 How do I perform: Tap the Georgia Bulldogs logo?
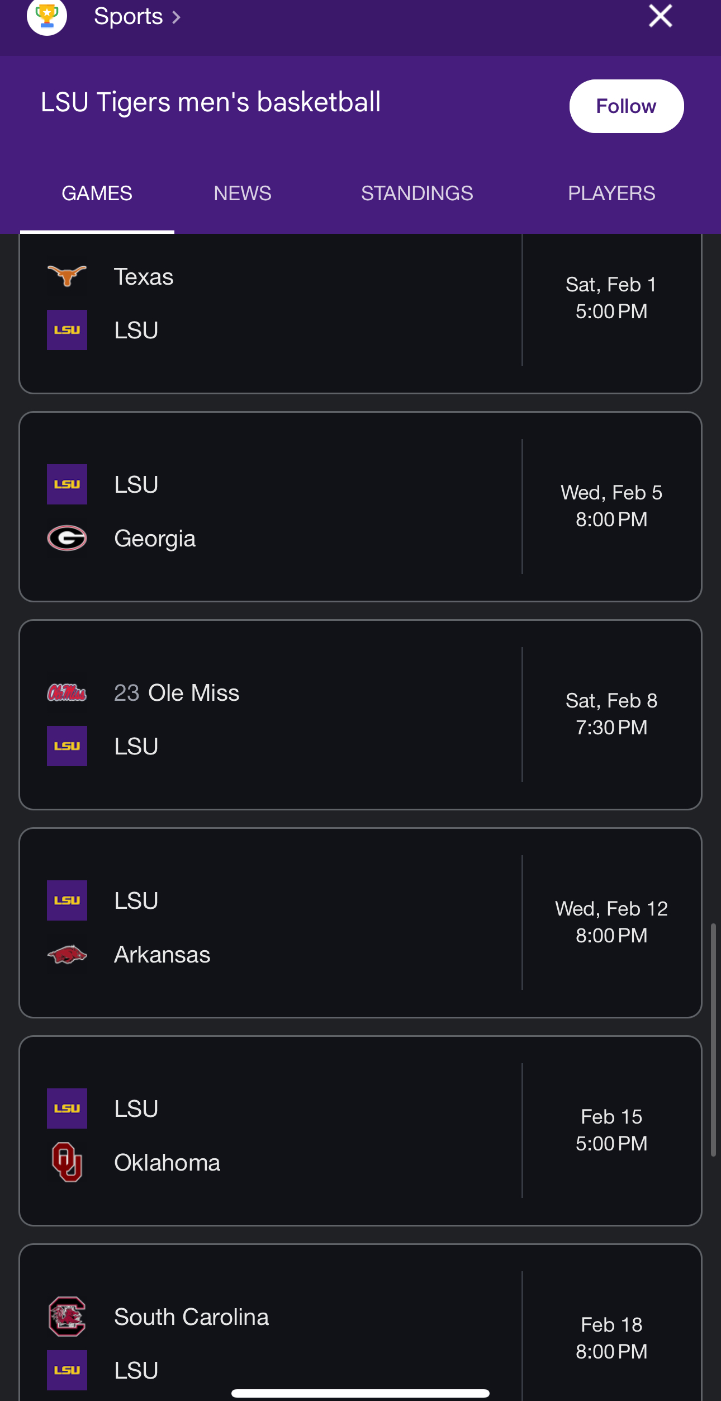click(67, 538)
